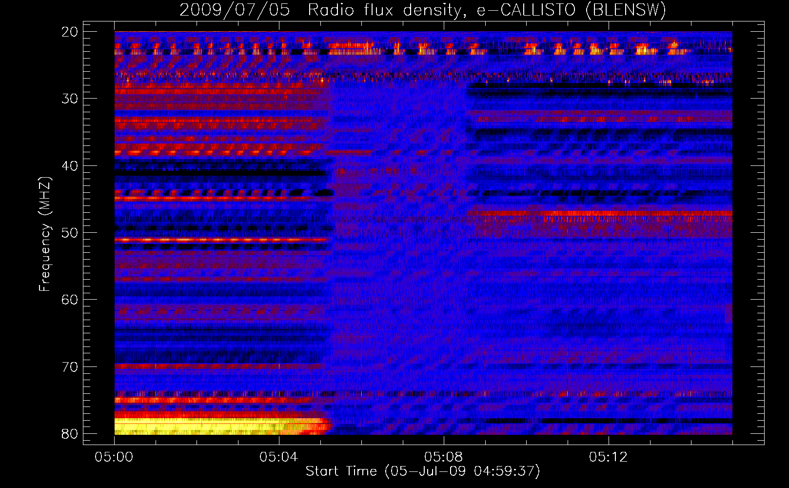Click the '80' frequency tick label

coord(70,434)
